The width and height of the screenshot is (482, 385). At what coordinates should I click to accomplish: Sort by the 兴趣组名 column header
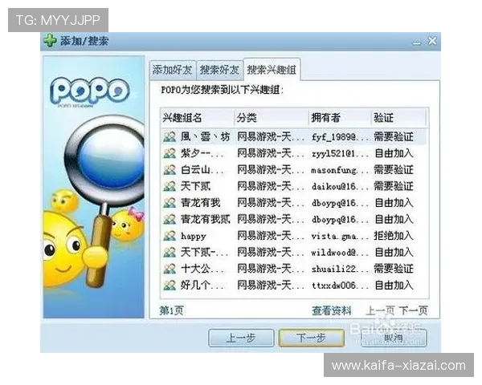(197, 118)
